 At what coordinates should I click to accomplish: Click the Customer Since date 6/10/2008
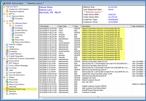pyautogui.click(x=113, y=22)
